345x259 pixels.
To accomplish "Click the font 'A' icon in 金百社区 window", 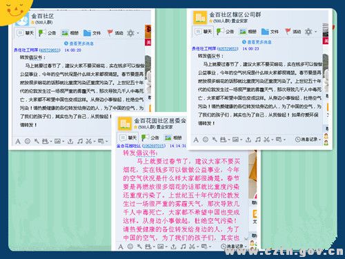I will pyautogui.click(x=18, y=141).
